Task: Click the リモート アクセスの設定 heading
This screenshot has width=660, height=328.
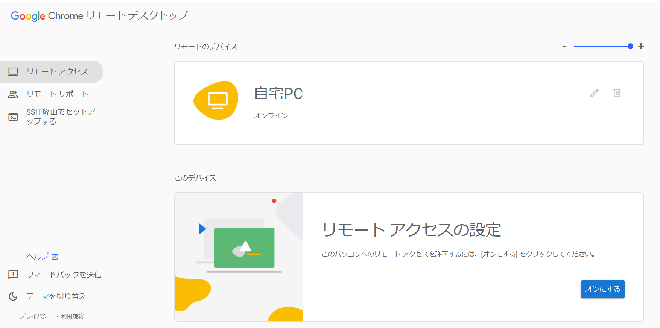Action: coord(412,230)
